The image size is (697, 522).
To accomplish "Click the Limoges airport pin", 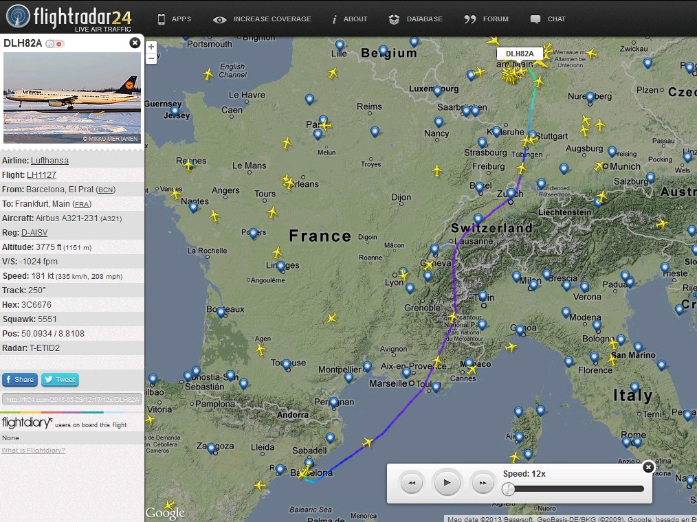I will [280, 266].
